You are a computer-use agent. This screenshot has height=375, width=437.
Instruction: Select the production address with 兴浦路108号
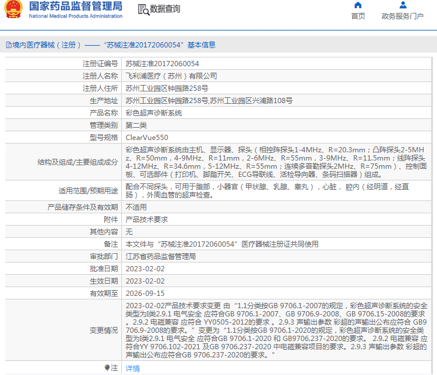209,101
